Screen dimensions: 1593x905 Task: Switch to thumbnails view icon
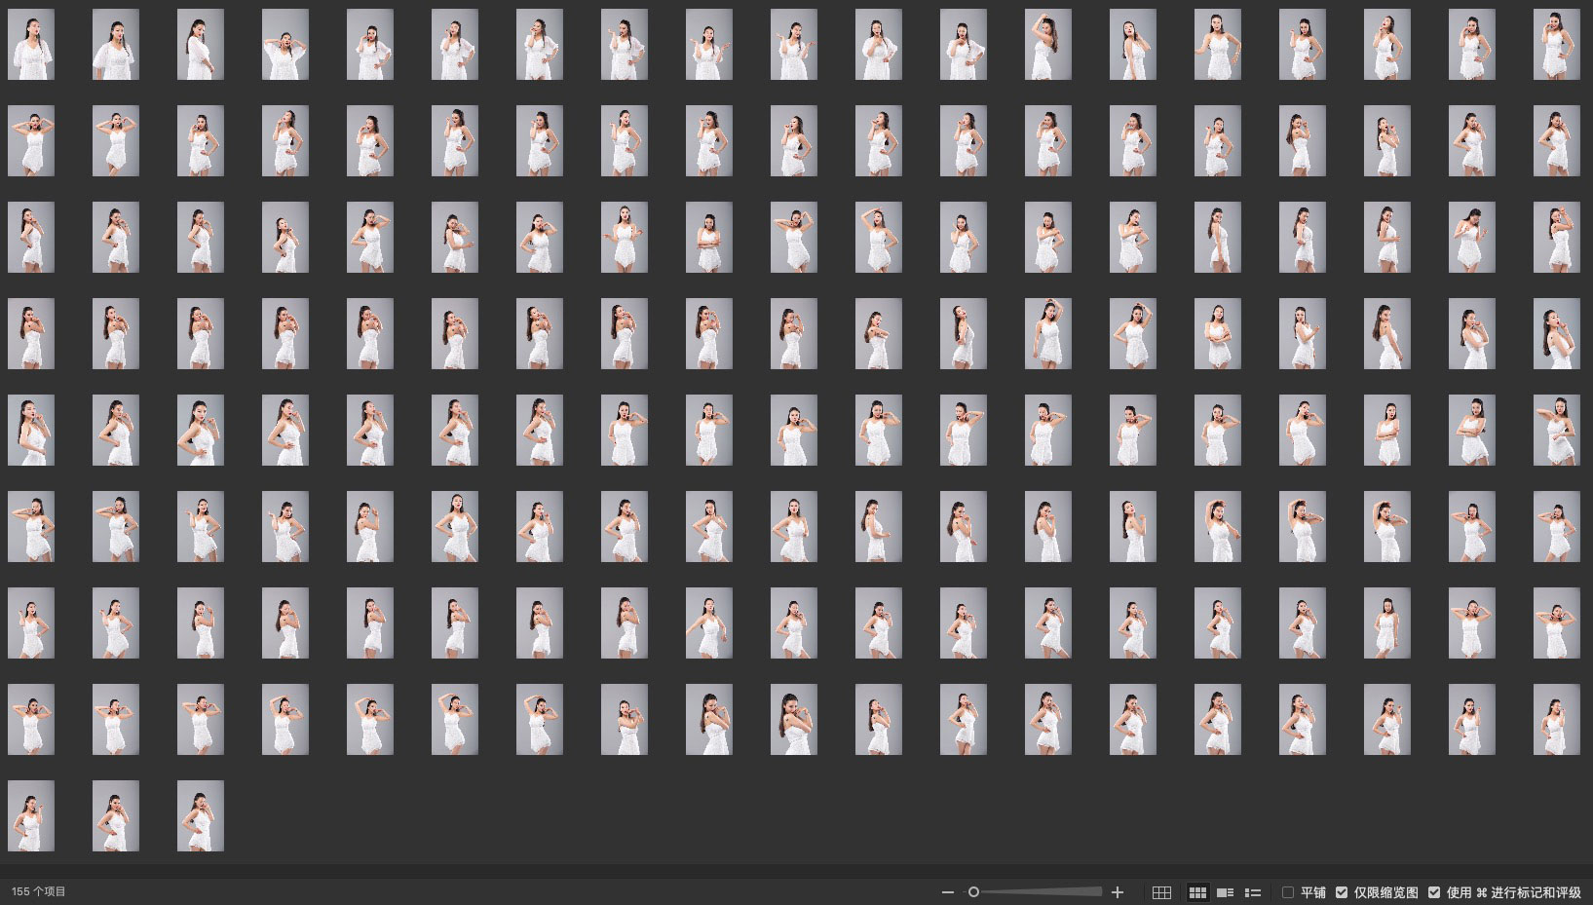pyautogui.click(x=1197, y=892)
